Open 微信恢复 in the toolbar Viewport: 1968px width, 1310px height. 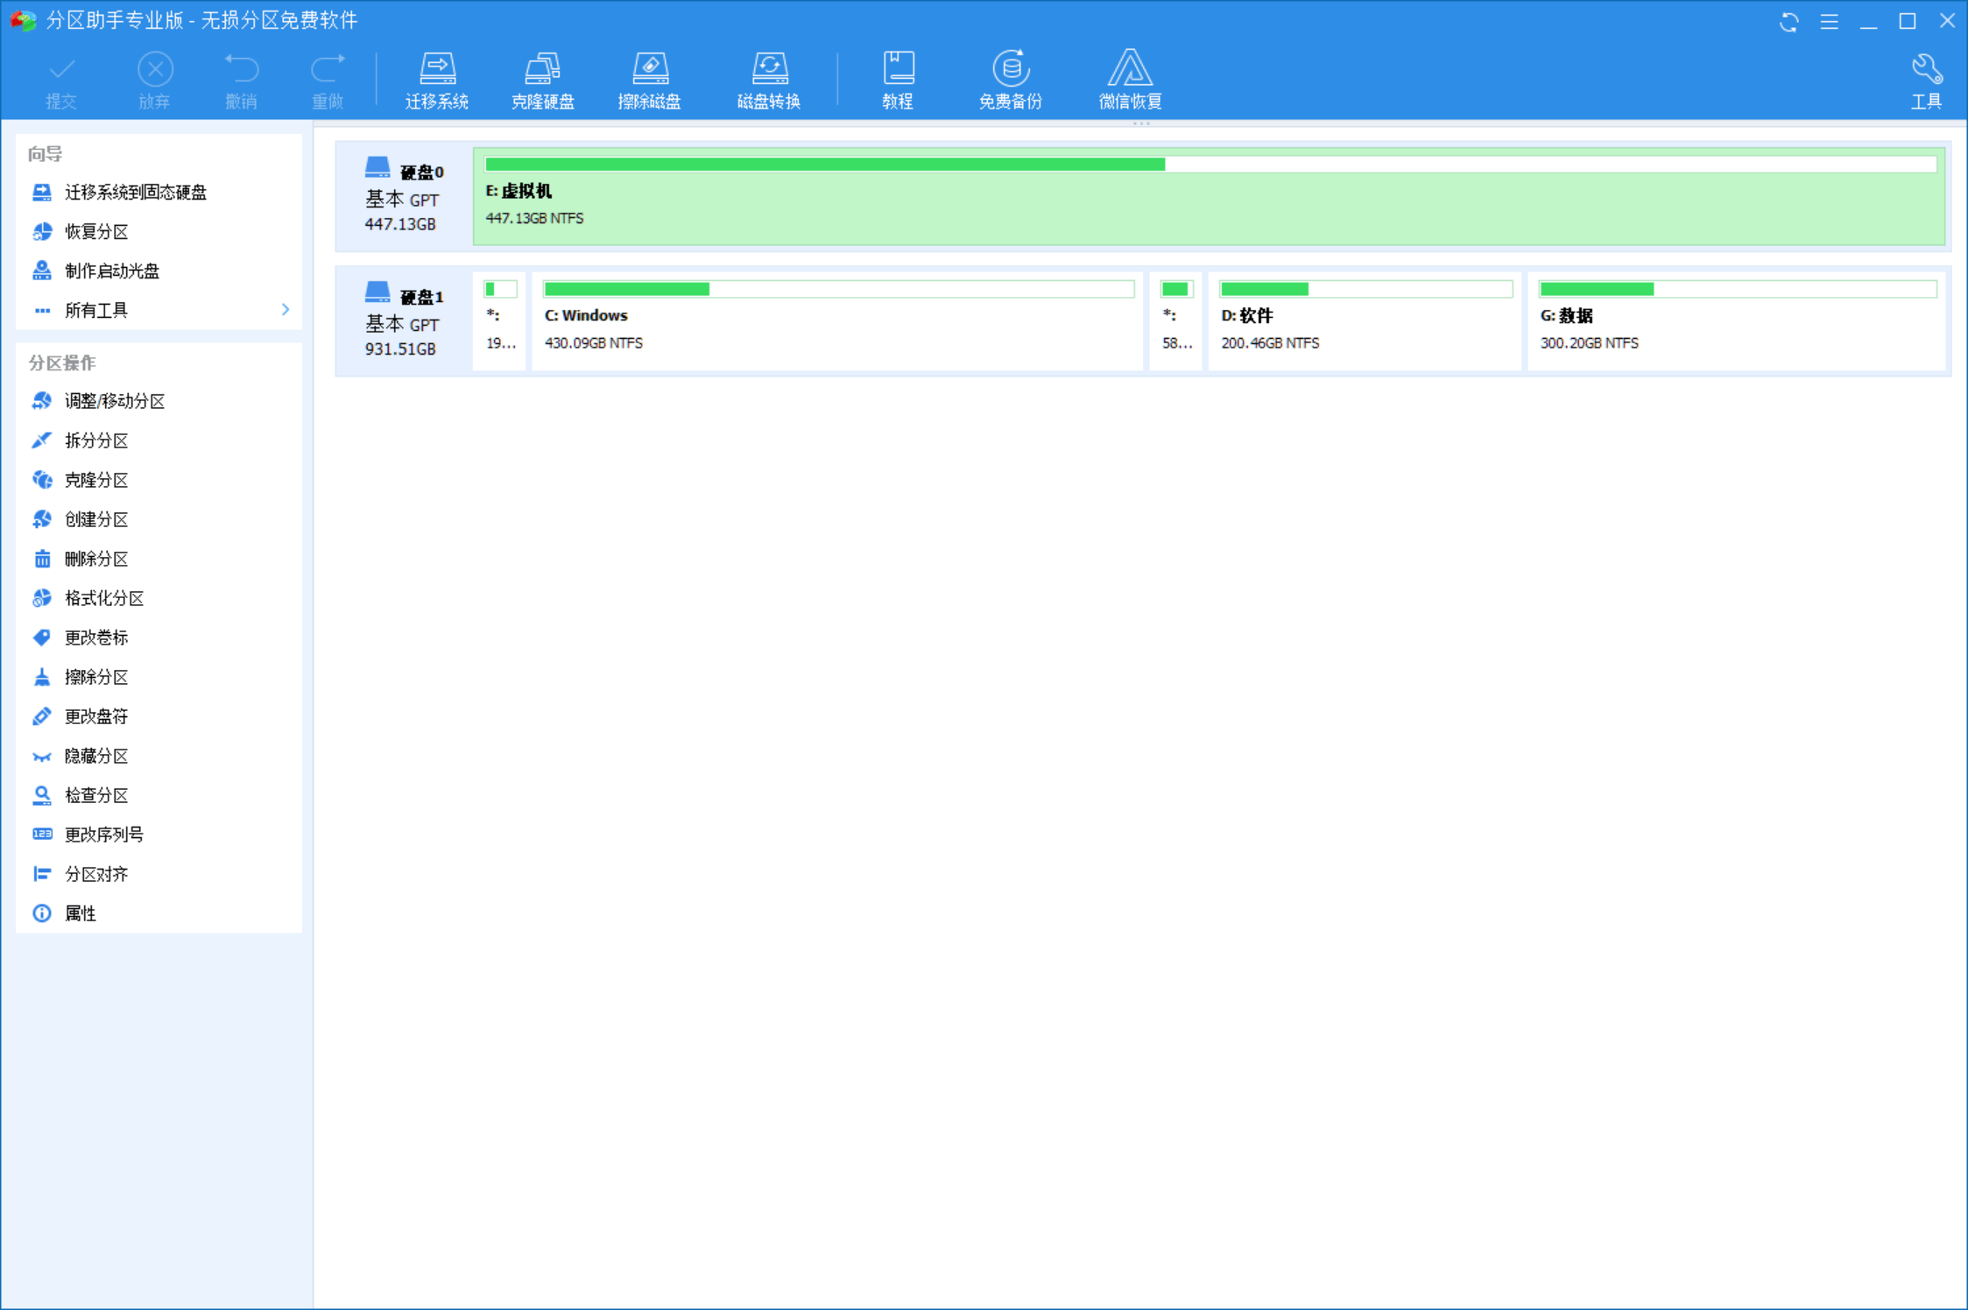(x=1130, y=80)
